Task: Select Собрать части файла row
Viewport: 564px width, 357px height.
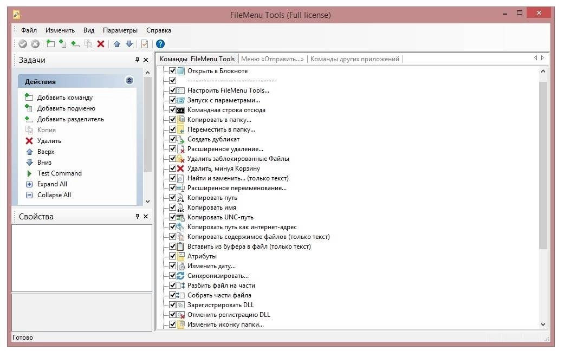Action: pyautogui.click(x=219, y=295)
